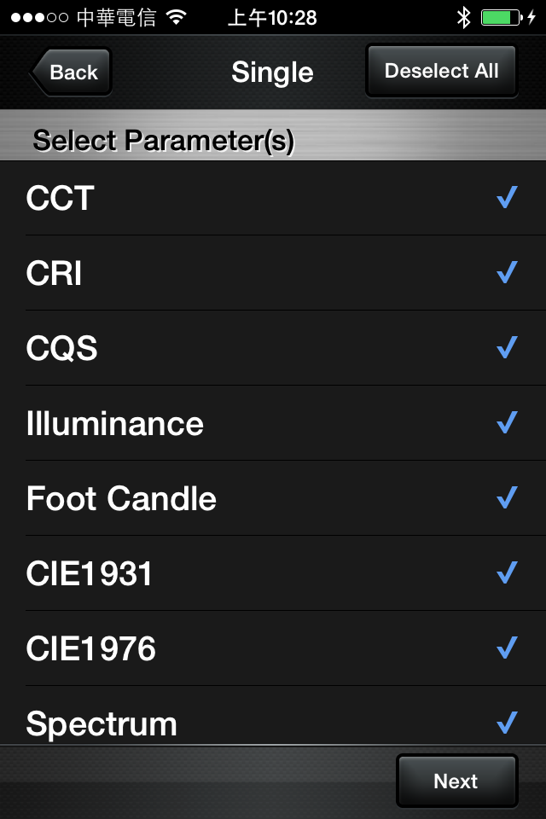Image resolution: width=546 pixels, height=819 pixels.
Task: Deselect the CIE1931 checkmark
Action: pos(507,573)
